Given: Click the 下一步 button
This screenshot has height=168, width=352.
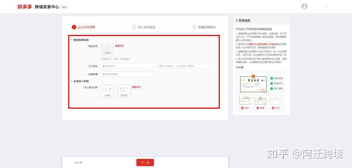Looking at the screenshot, I should pos(145,163).
